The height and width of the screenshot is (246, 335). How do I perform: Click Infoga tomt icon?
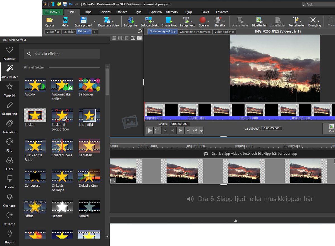(x=169, y=20)
